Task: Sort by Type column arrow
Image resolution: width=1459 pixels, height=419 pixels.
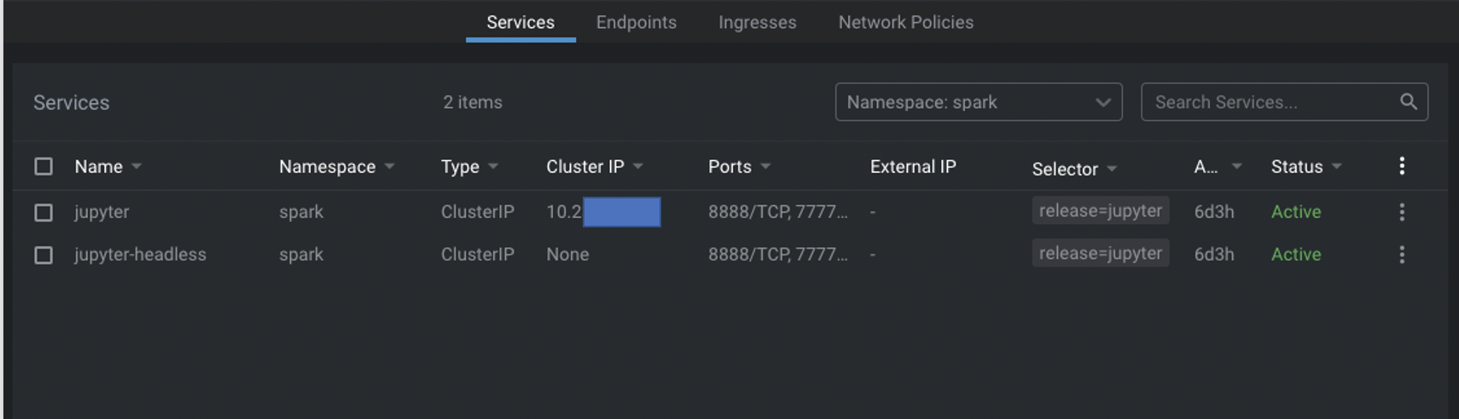Action: click(x=493, y=167)
